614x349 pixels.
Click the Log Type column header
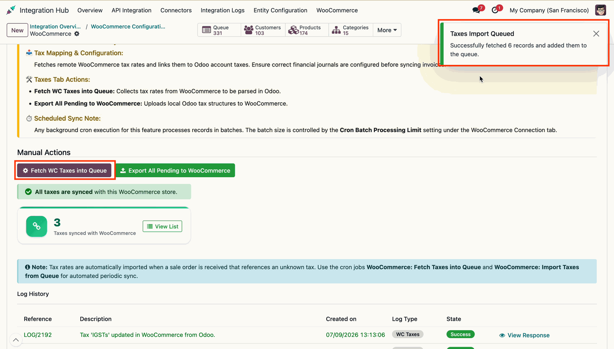(x=405, y=319)
